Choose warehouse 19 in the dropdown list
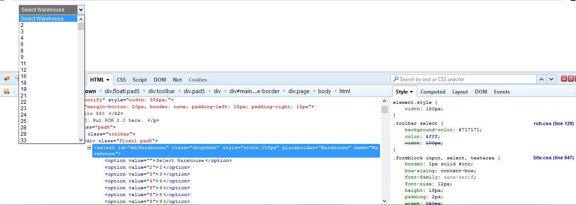 point(48,89)
